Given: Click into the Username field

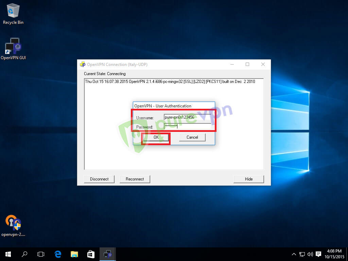Looking at the screenshot, I should (x=187, y=117).
